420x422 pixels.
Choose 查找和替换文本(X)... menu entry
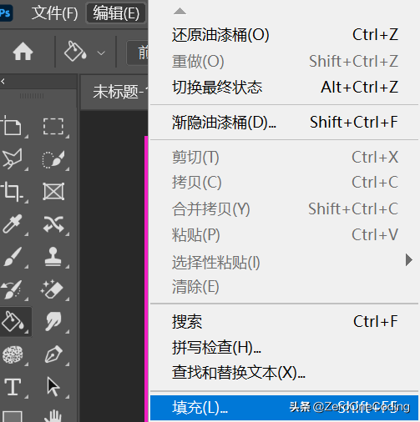click(284, 373)
